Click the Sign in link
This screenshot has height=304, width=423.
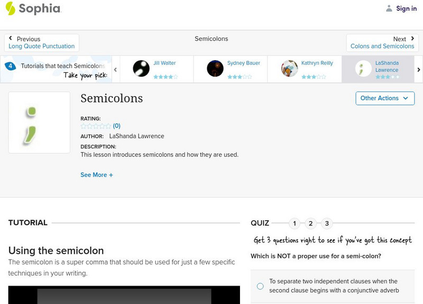[406, 8]
